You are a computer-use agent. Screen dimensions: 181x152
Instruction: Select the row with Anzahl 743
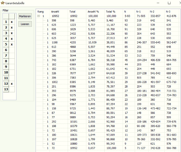[x=108, y=60]
